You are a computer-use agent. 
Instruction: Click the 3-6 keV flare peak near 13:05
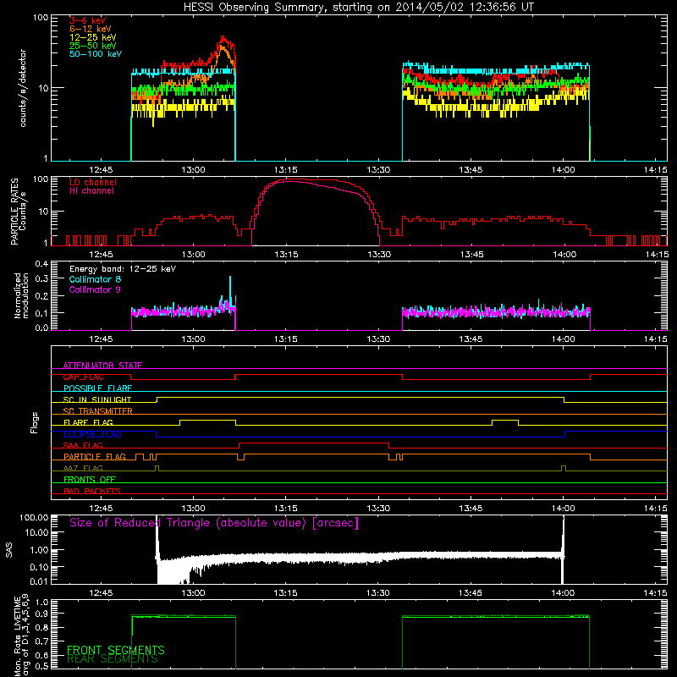point(223,38)
